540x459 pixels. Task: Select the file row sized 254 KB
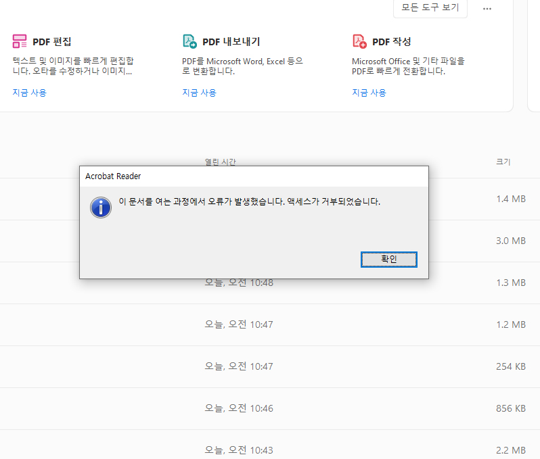[270, 367]
